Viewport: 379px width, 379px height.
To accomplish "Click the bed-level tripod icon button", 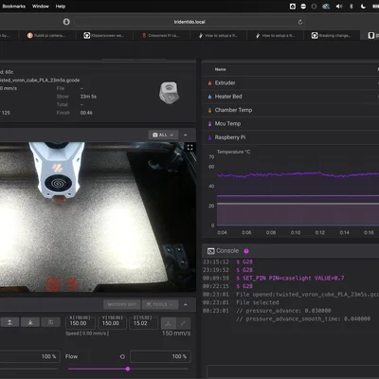I will coord(168,323).
